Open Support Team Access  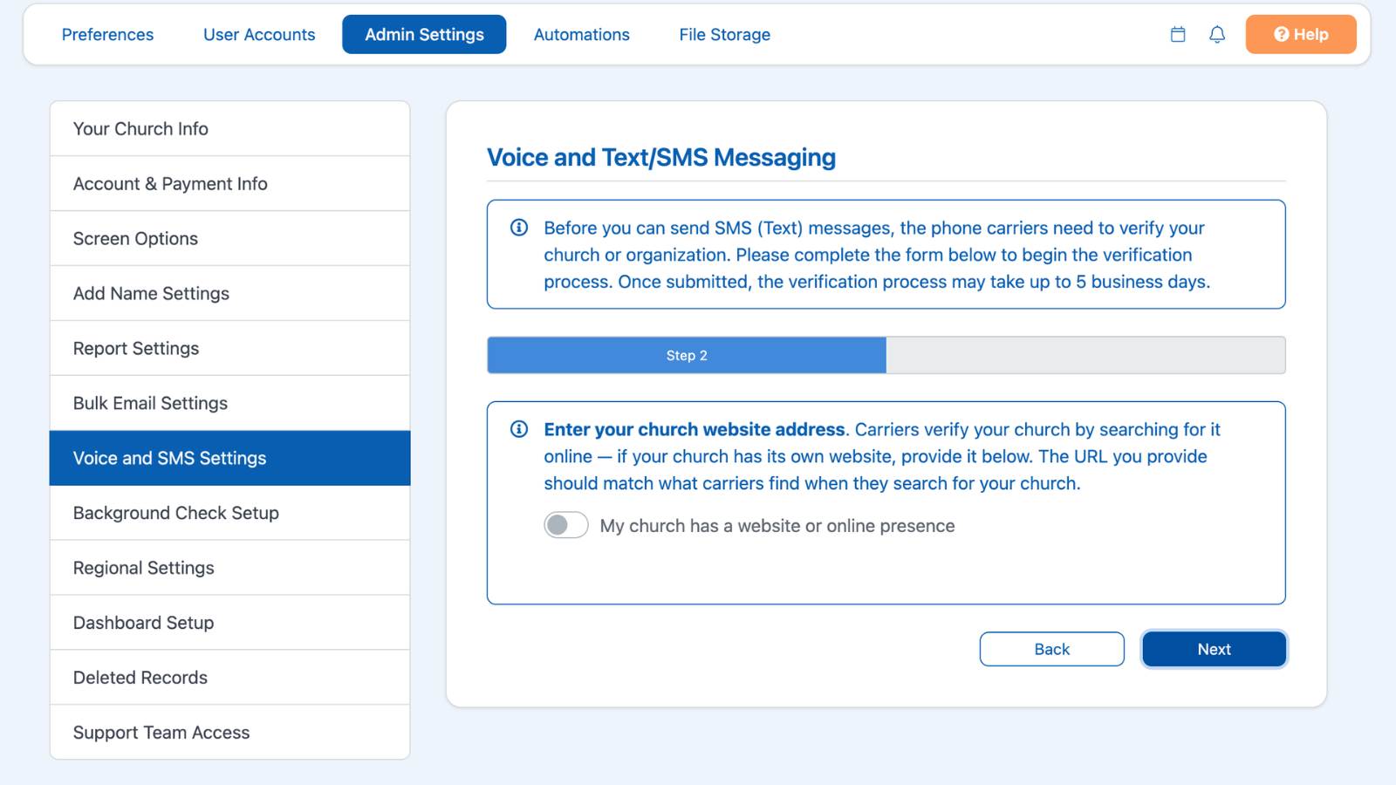click(229, 733)
